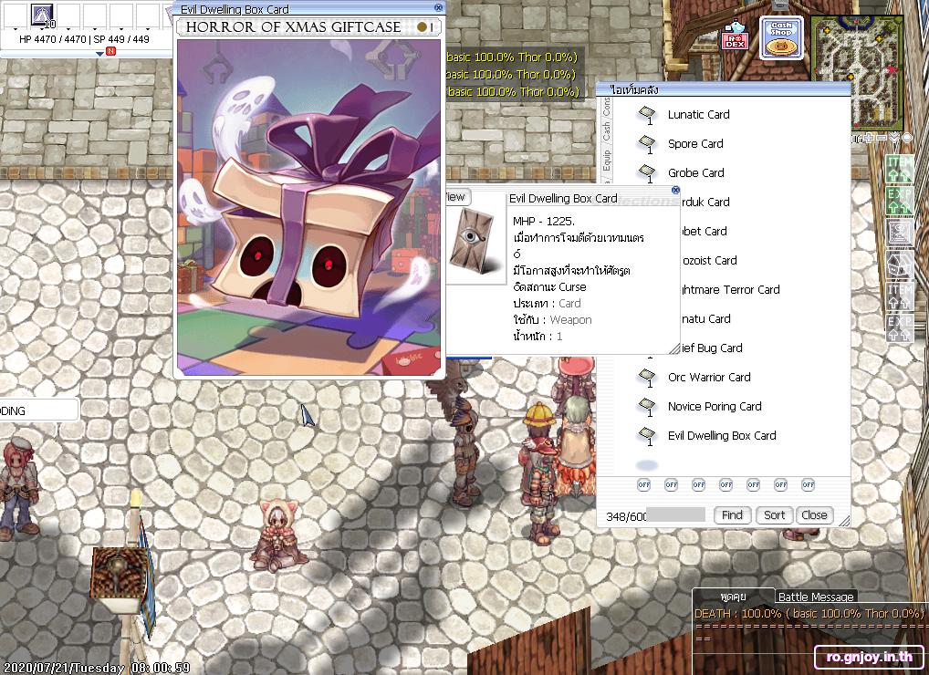Select the Nightmare Terror Card row
This screenshot has width=929, height=675.
click(731, 289)
